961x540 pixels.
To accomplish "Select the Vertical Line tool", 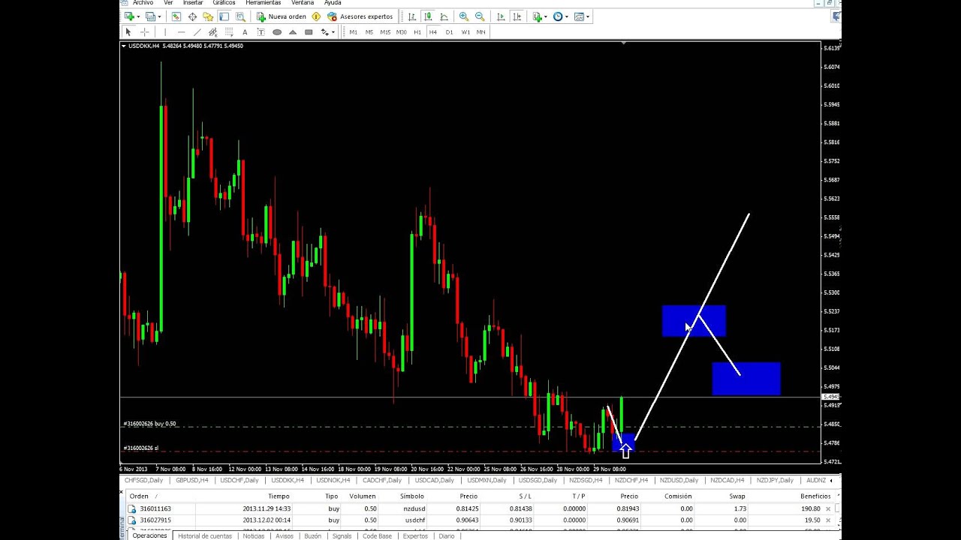I will coord(165,32).
